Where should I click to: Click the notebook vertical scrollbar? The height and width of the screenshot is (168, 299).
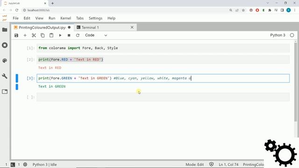pyautogui.click(x=296, y=82)
